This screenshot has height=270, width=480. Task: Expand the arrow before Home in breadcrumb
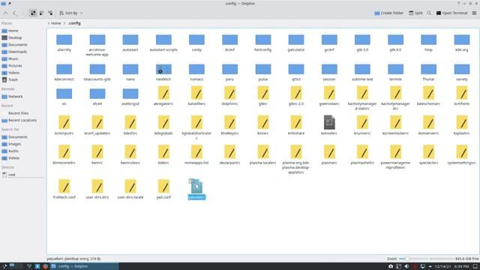pos(48,23)
